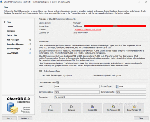Open Docu Manager in the navigator
Screen dimensions: 150x122
13,48
